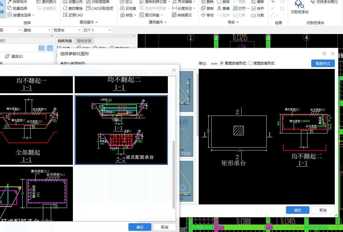Select 底宽放坡形式 radio option

tap(250, 63)
